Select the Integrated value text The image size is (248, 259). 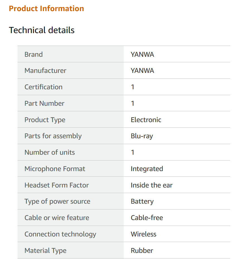pyautogui.click(x=147, y=169)
